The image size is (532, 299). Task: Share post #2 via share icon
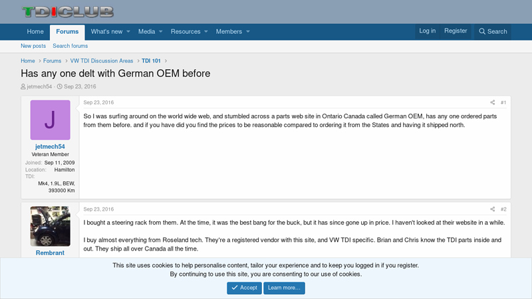[493, 209]
